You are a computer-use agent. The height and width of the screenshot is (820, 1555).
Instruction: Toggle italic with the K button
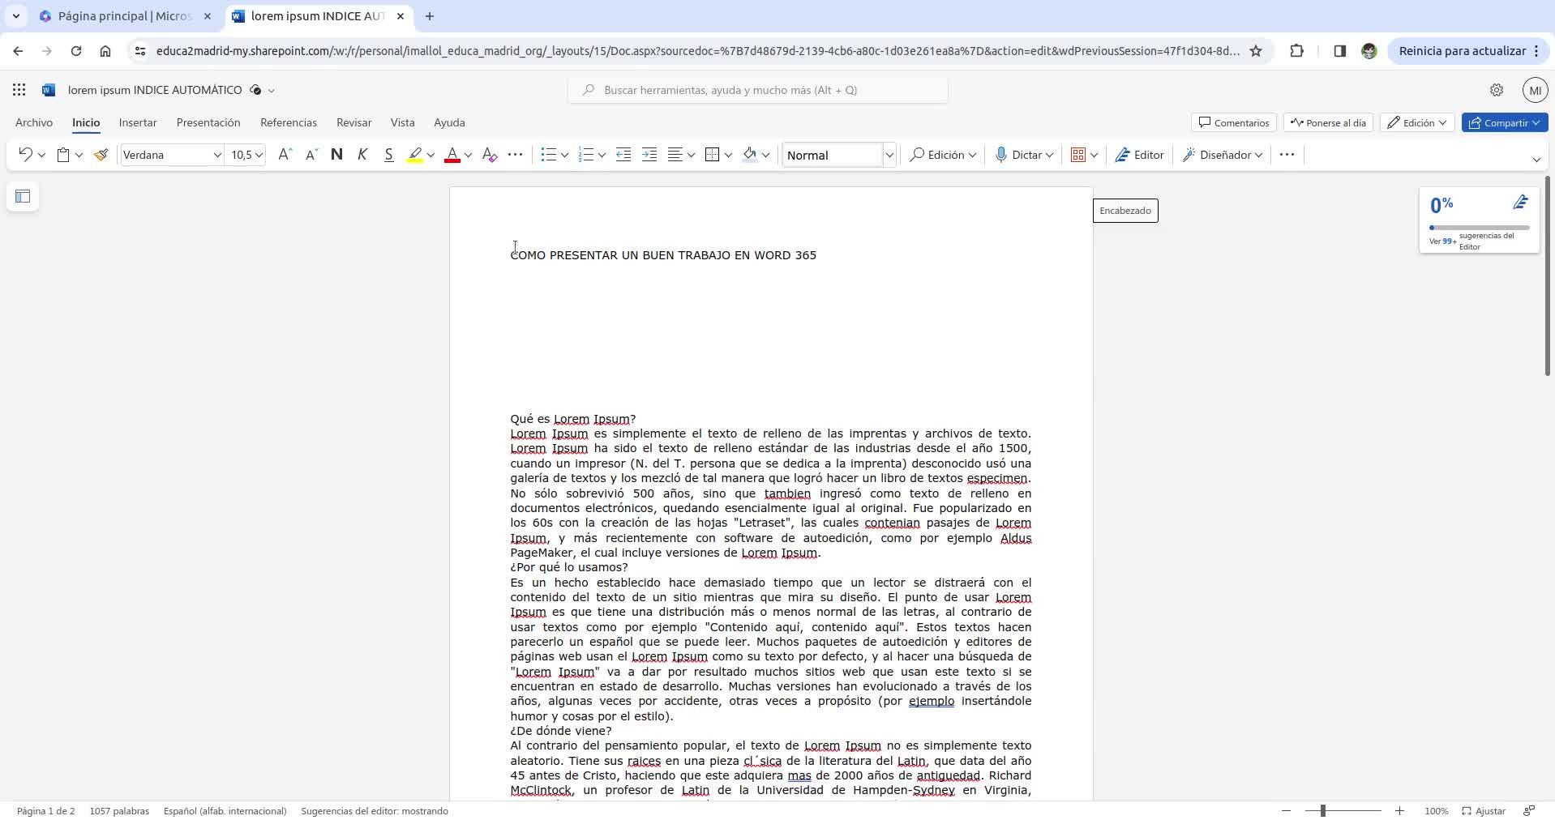[x=362, y=155]
